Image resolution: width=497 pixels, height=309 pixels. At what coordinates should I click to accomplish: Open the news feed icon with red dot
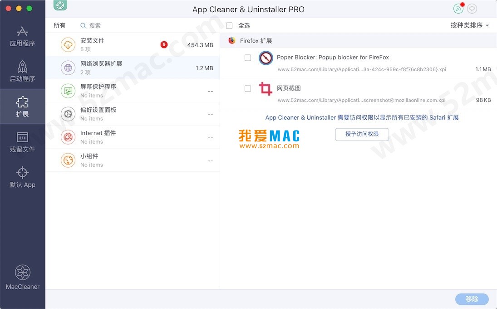point(459,9)
